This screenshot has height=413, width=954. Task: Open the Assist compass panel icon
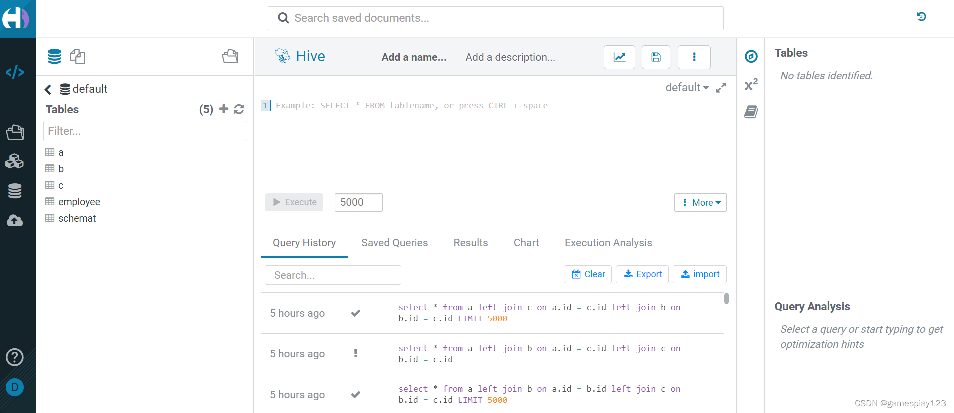[x=751, y=56]
